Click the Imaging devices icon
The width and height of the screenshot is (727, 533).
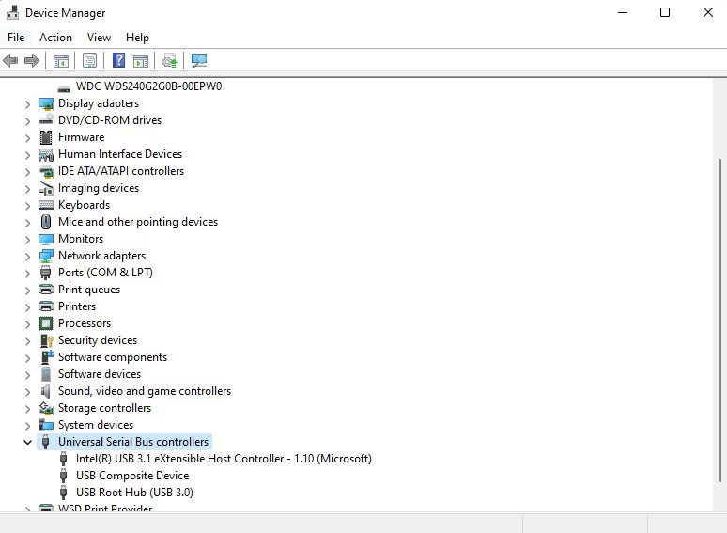[x=46, y=188]
